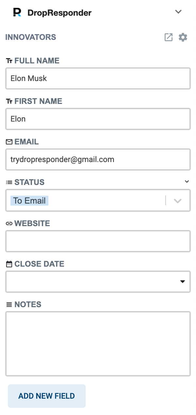Click the text-type icon beside Full Name
Viewport: 196px width, 415px height.
click(9, 61)
